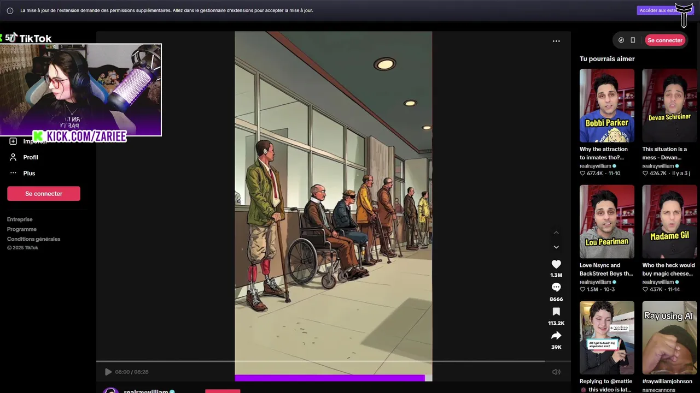Click the Profil person icon
This screenshot has height=393, width=700.
pos(13,157)
